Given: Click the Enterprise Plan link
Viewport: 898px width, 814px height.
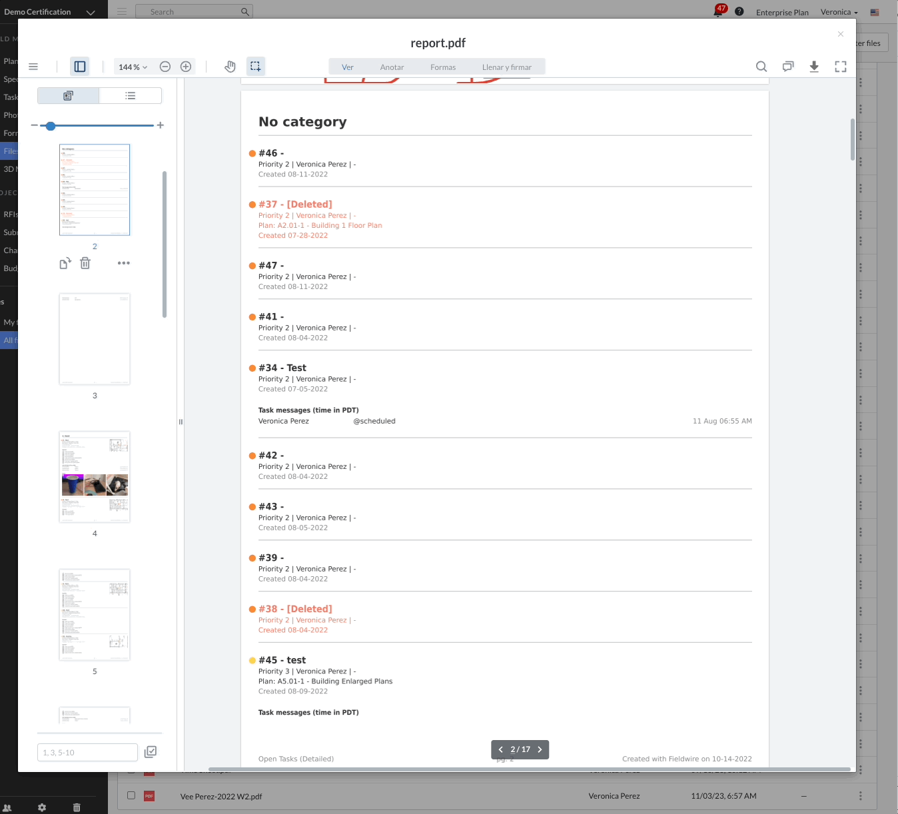Looking at the screenshot, I should tap(782, 13).
